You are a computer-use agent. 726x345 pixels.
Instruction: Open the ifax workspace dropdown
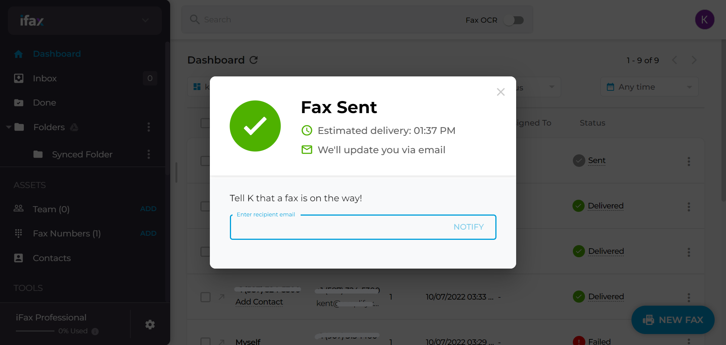click(x=145, y=20)
